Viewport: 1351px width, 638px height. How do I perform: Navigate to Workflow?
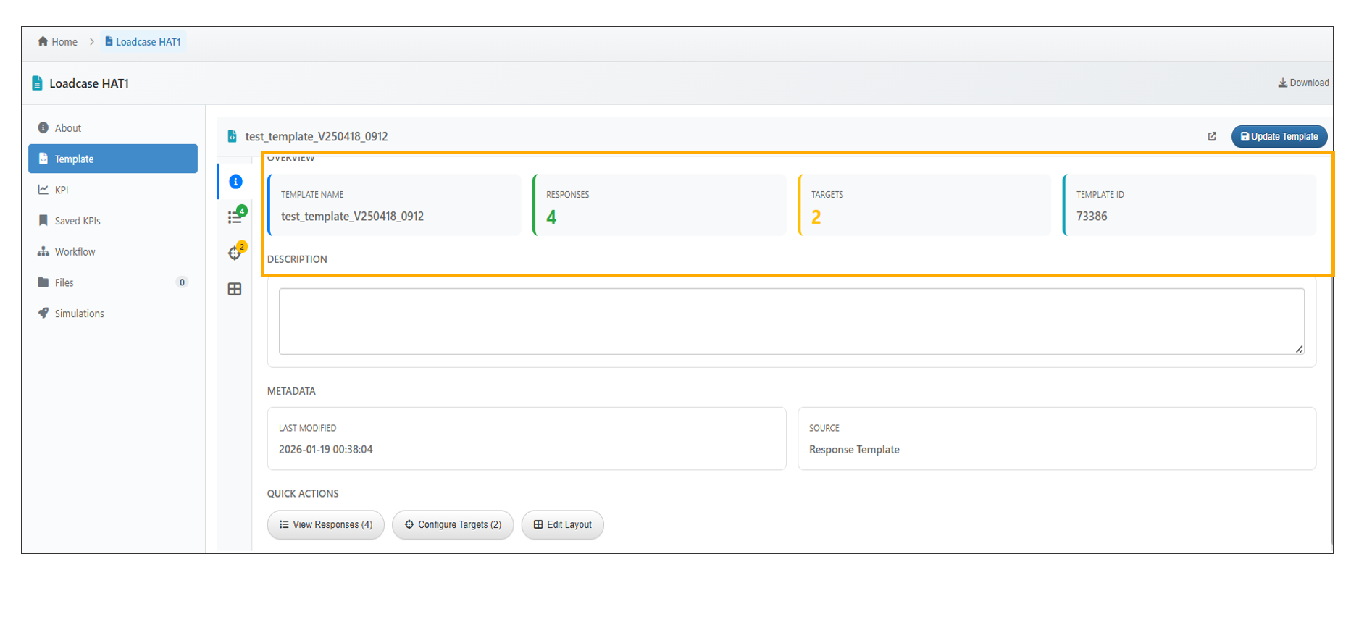[x=75, y=252]
